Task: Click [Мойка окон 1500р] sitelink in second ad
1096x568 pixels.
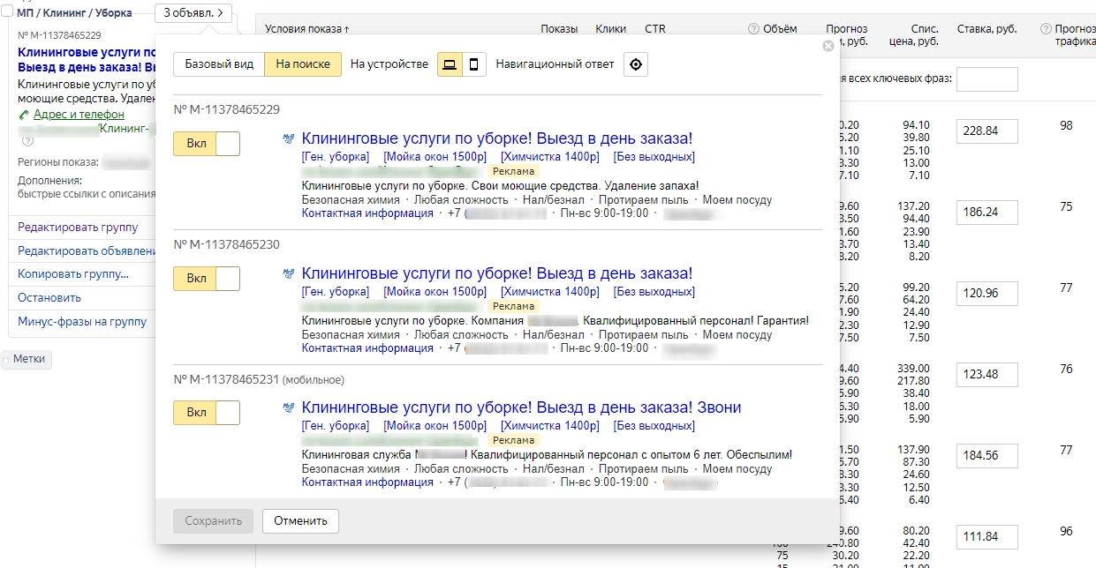Action: point(435,292)
